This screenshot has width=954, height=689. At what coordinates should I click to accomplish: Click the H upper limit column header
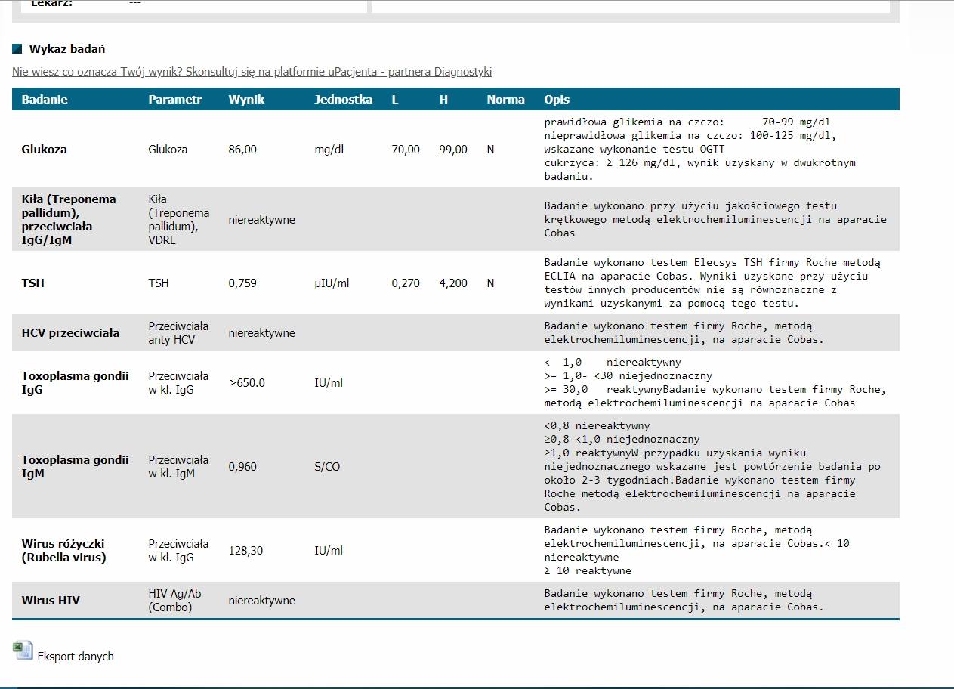[444, 100]
